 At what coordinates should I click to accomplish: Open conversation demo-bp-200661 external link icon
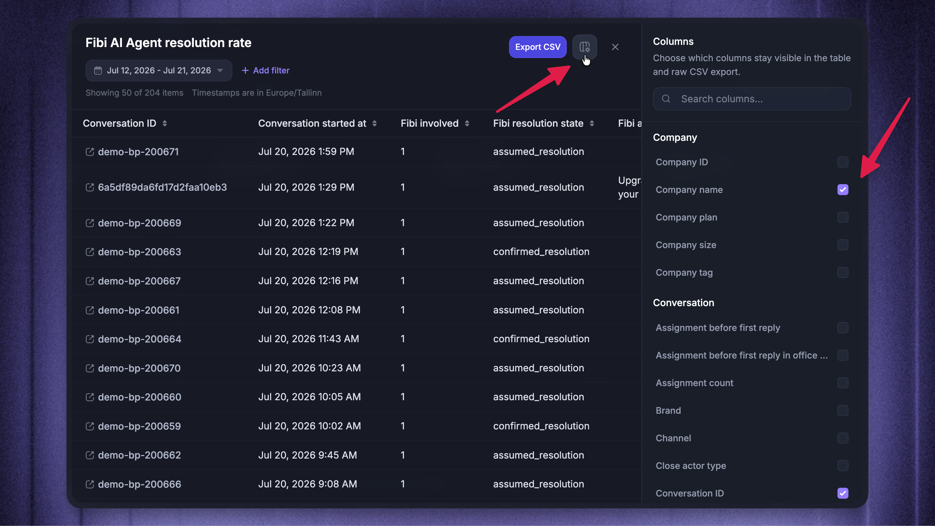coord(90,310)
